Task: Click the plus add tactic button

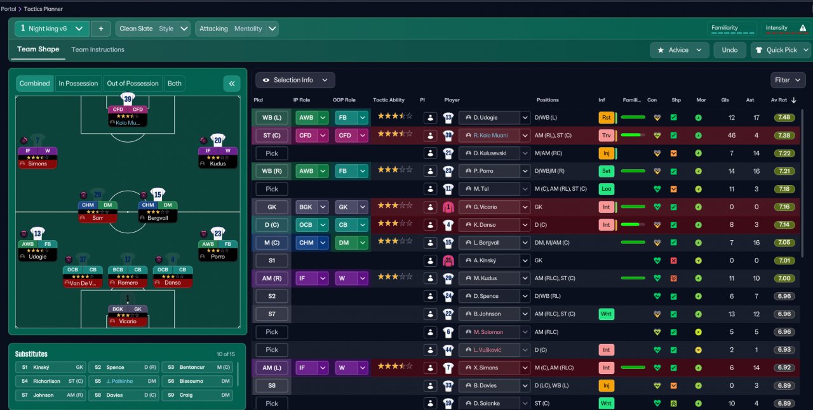Action: [x=100, y=29]
